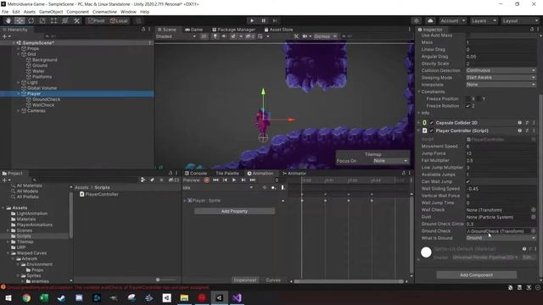
Task: Select the Rotate tool in the toolbar
Action: (x=31, y=20)
